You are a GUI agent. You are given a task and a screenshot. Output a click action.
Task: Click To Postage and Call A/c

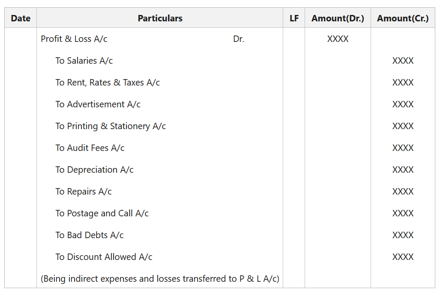tap(102, 213)
